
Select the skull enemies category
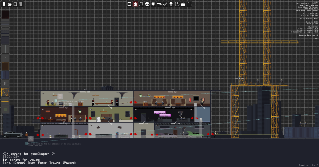(147, 4)
